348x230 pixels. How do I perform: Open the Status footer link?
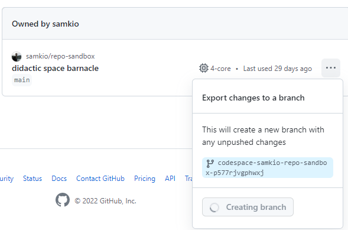[32, 179]
